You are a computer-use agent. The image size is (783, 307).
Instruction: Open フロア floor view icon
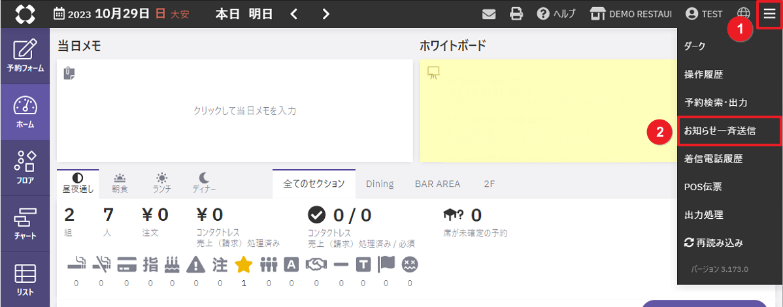point(25,168)
